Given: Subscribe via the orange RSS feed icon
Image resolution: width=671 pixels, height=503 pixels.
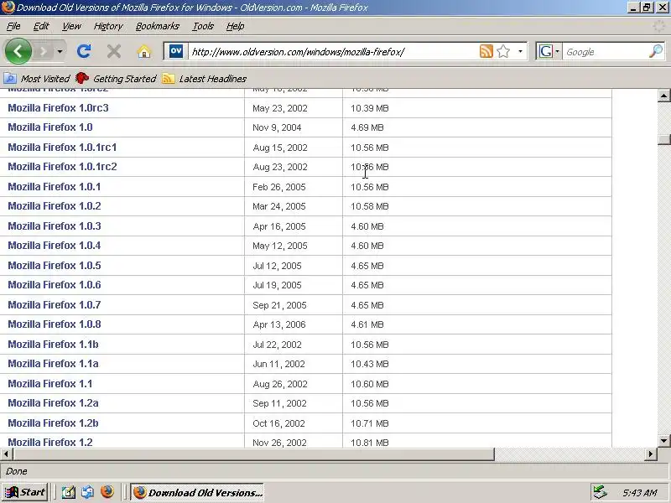Looking at the screenshot, I should [486, 51].
